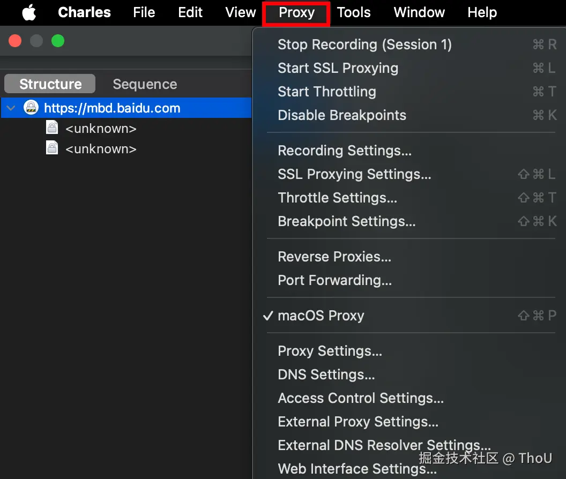
Task: Open the File menu
Action: (144, 13)
